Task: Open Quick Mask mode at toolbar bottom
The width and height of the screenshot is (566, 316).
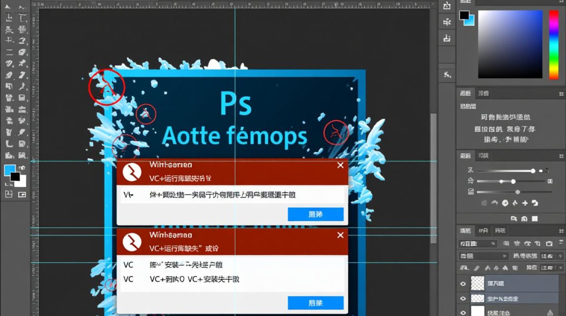Action: tap(9, 195)
